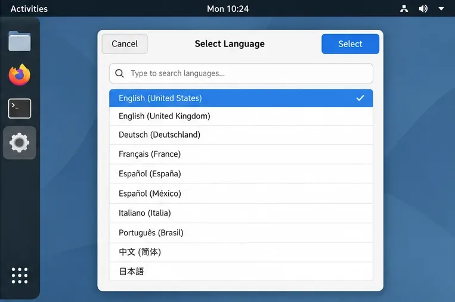Open the clock showing Mon 10:24

coord(228,9)
